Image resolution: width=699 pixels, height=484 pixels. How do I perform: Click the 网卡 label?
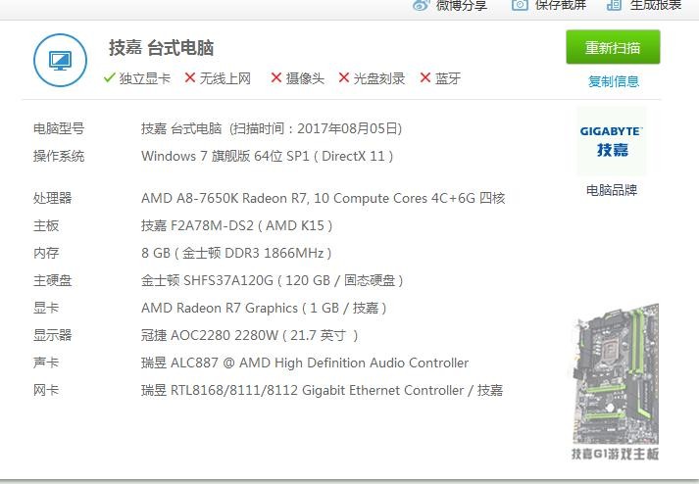pos(46,390)
